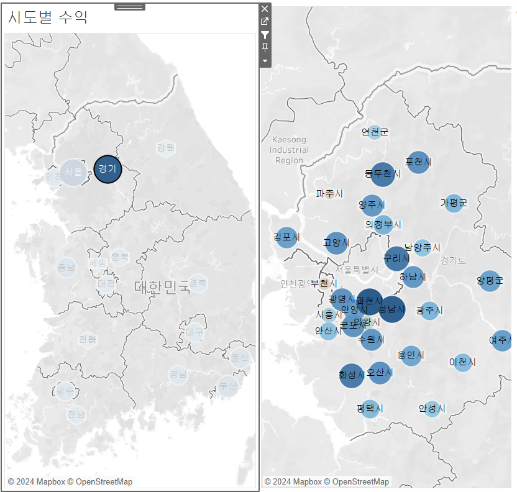This screenshot has height=492, width=517.
Task: Toggle the use-as-filter funnel icon
Action: (x=265, y=35)
